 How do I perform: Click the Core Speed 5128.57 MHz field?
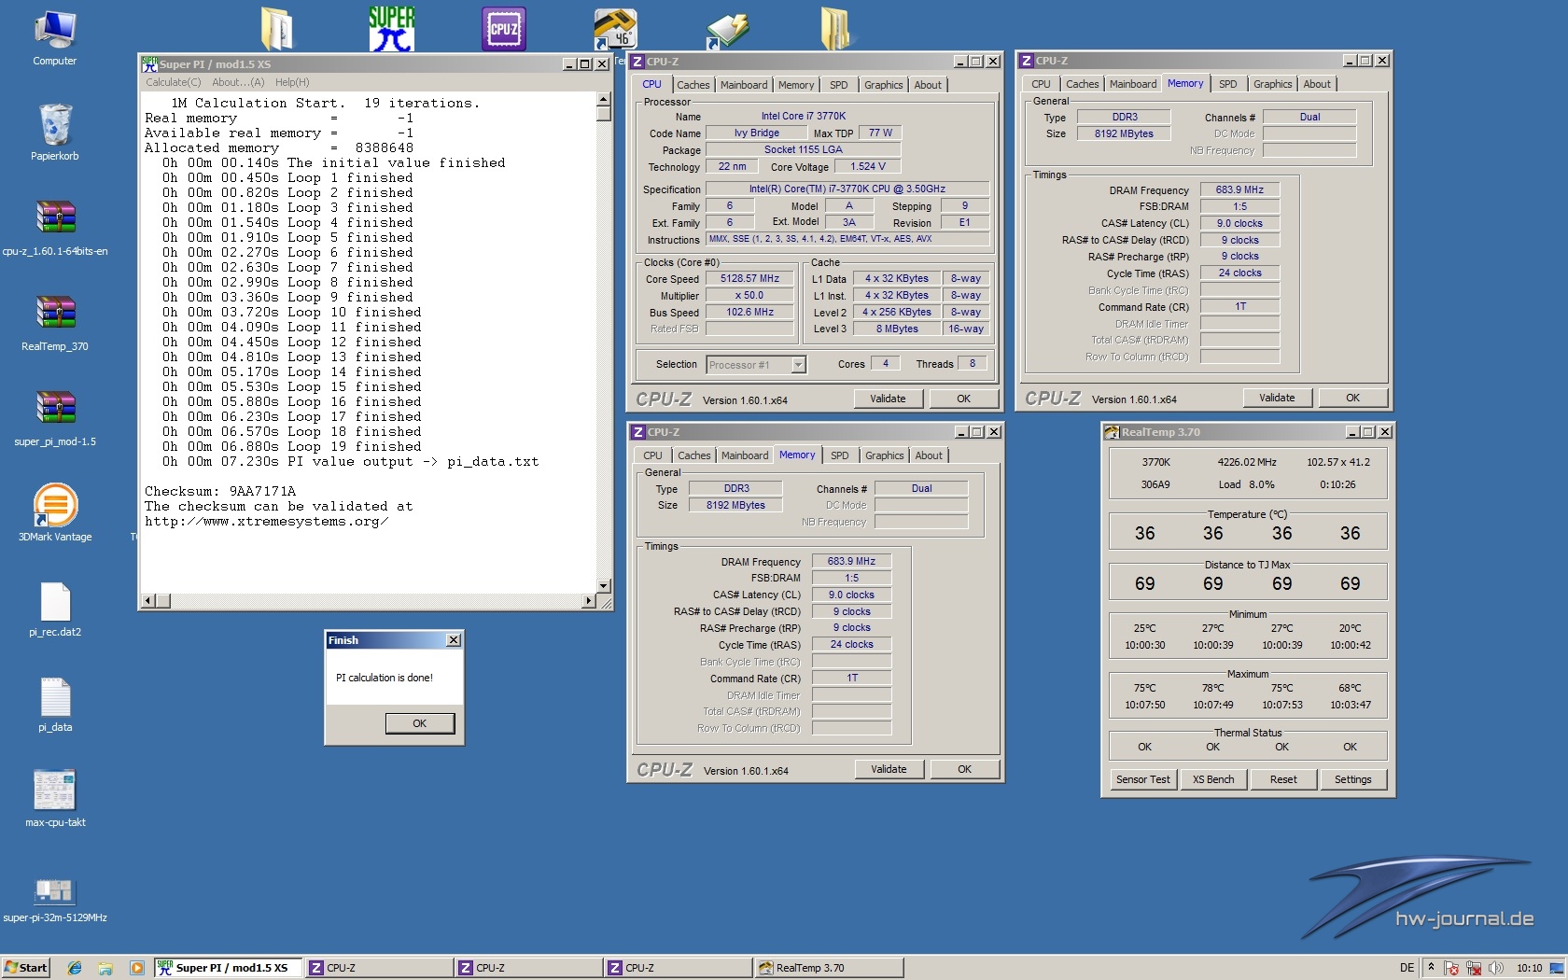pos(749,278)
